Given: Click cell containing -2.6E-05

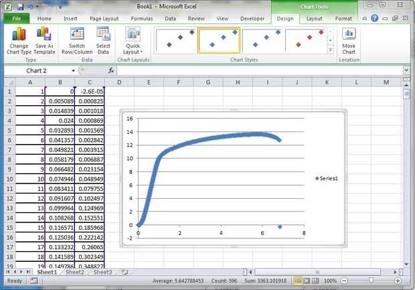Looking at the screenshot, I should point(90,92).
